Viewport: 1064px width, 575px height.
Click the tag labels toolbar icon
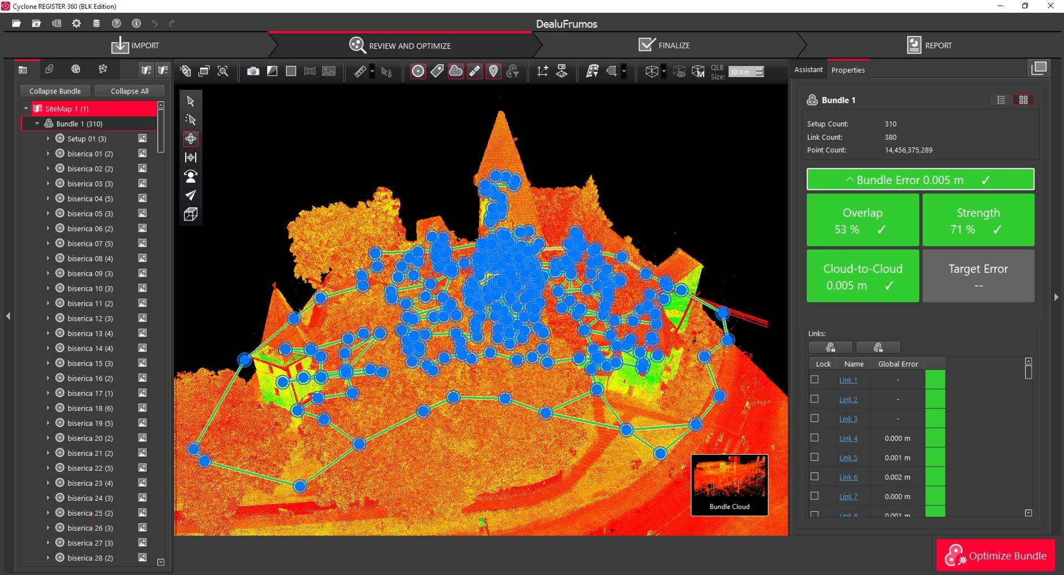tap(437, 71)
